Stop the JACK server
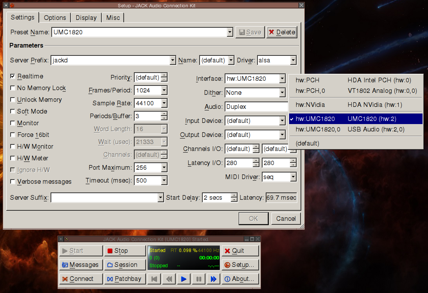428x293 pixels. 125,251
